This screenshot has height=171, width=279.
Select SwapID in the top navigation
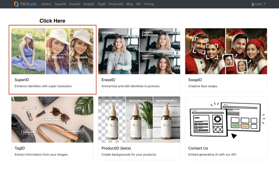coord(89,4)
